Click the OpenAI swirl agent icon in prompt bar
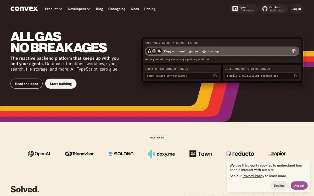314x196 pixels. pyautogui.click(x=154, y=51)
